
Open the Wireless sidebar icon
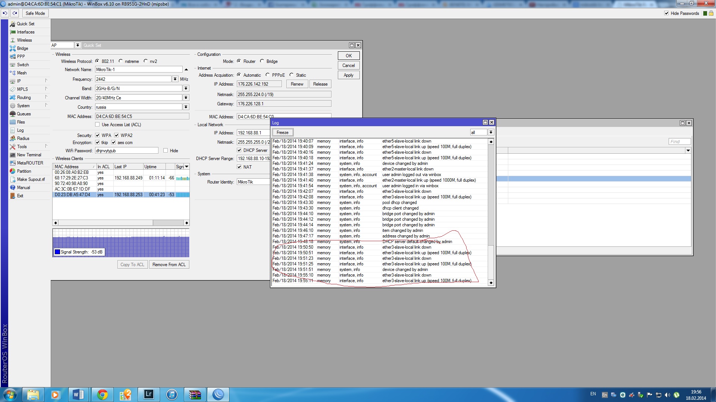(13, 40)
